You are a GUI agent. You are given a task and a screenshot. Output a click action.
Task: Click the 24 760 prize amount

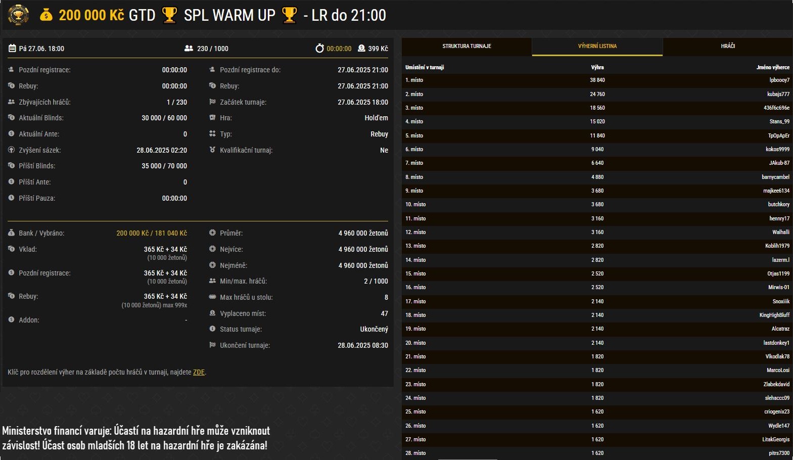pyautogui.click(x=597, y=94)
